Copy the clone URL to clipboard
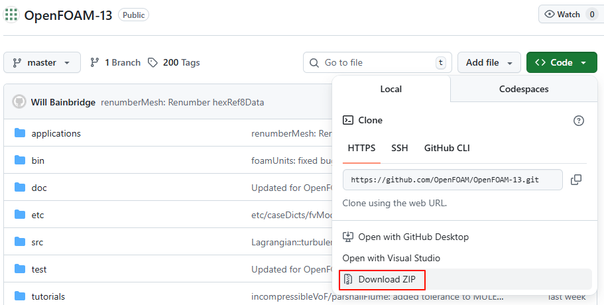Image resolution: width=604 pixels, height=305 pixels. [x=576, y=180]
